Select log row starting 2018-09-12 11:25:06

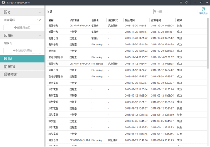[x=127, y=96]
